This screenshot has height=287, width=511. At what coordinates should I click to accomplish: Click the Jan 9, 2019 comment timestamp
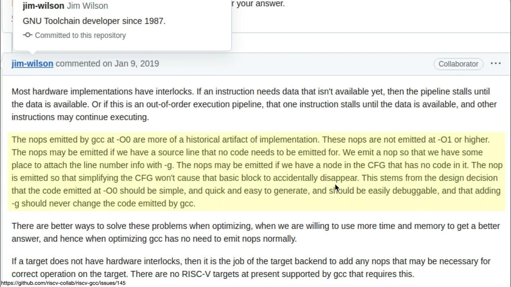[137, 63]
